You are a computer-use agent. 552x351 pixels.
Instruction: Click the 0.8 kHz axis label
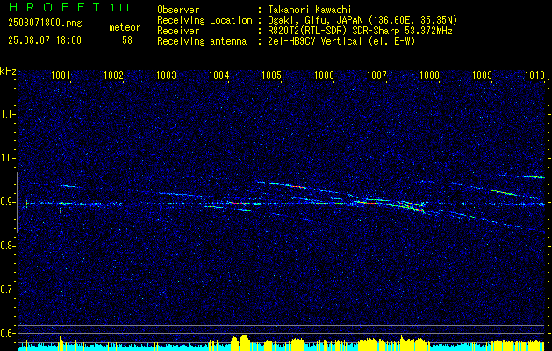tap(7, 246)
